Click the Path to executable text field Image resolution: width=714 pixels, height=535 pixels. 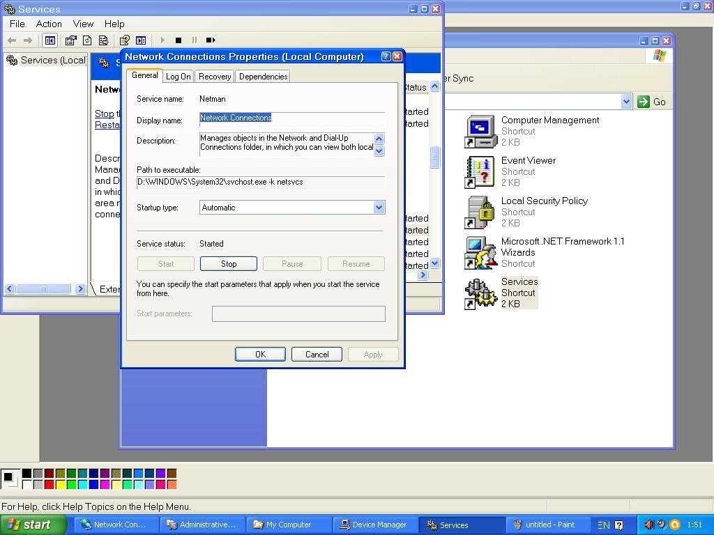[x=261, y=183]
